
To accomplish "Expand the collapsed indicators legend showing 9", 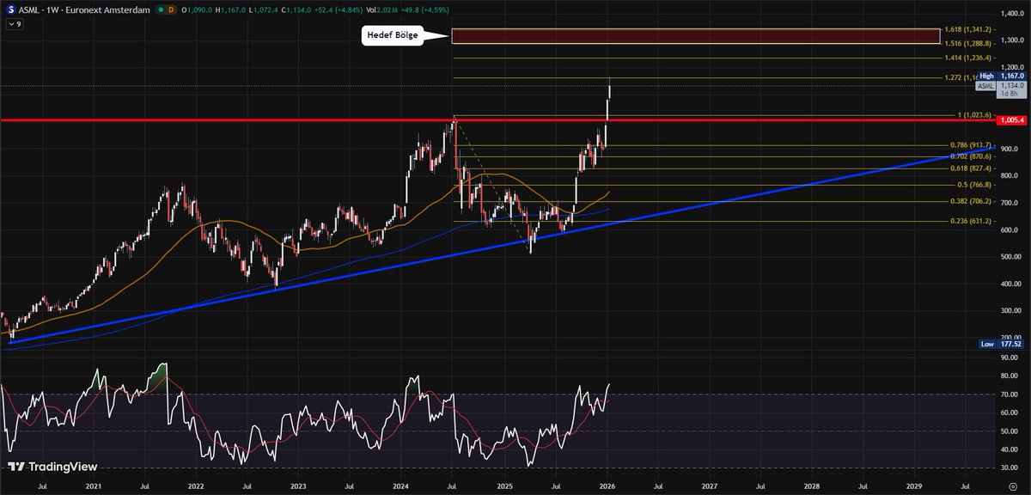I will (x=15, y=24).
